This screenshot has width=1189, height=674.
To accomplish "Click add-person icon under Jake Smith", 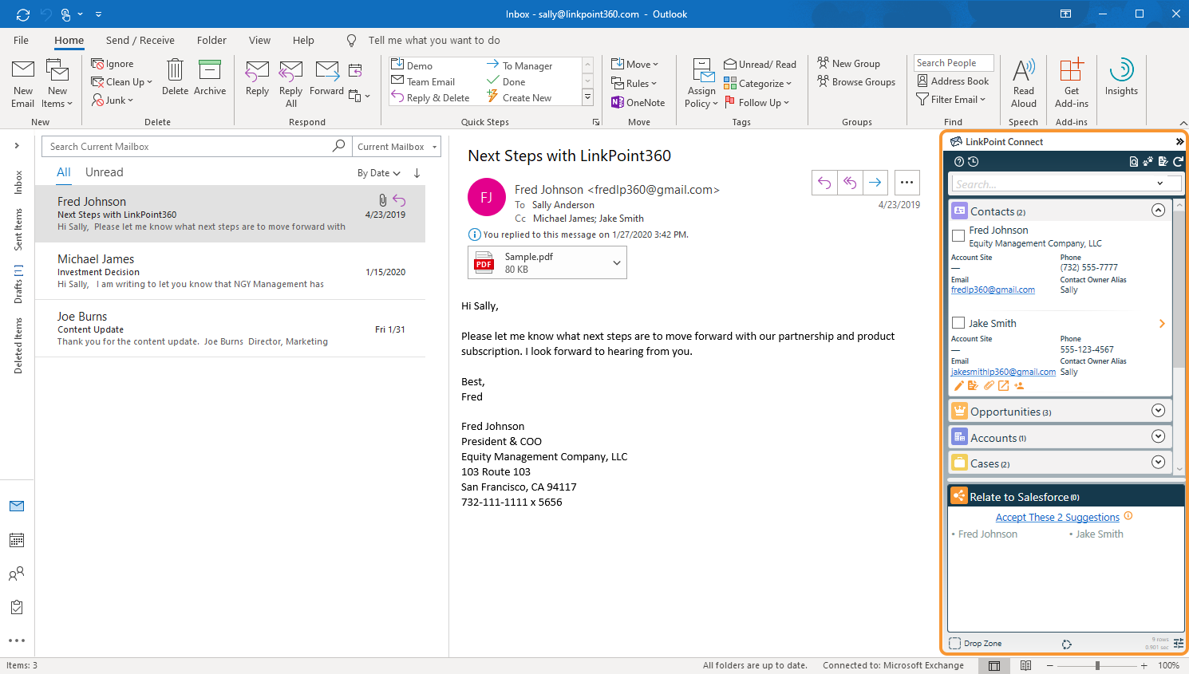I will point(1019,386).
